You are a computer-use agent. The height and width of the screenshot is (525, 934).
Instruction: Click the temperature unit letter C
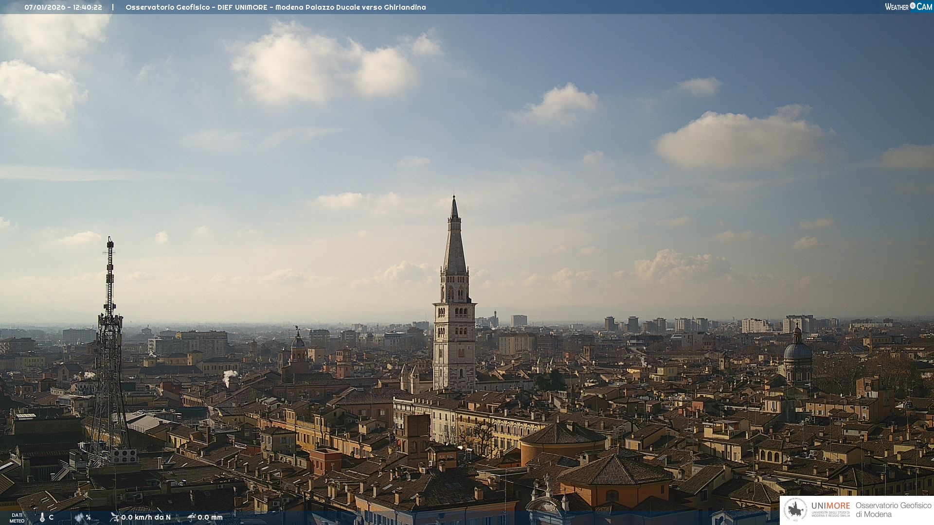point(51,517)
